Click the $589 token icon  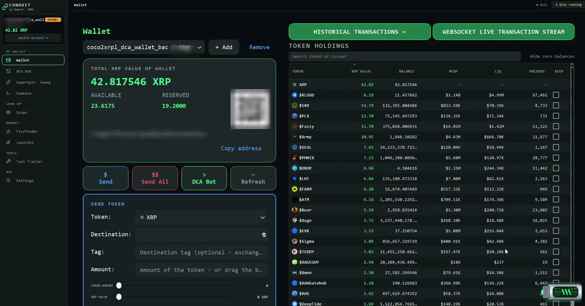(x=295, y=105)
